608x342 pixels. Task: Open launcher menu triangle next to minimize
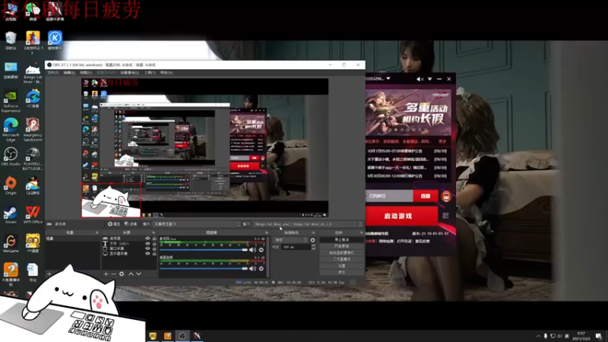point(429,79)
